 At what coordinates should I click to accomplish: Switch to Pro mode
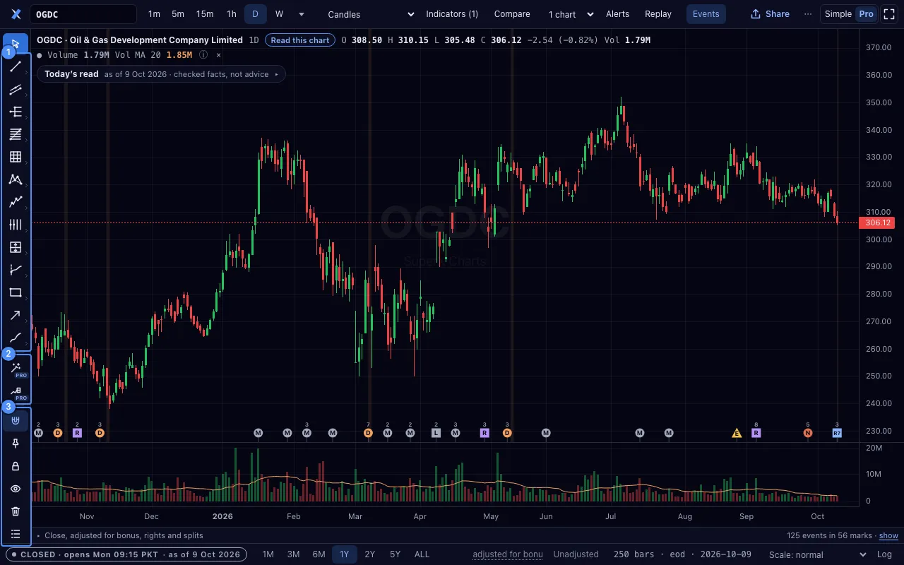[x=866, y=14]
